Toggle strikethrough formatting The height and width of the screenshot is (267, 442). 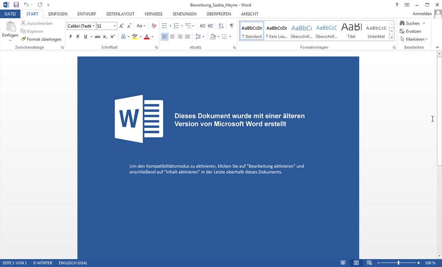pyautogui.click(x=98, y=37)
